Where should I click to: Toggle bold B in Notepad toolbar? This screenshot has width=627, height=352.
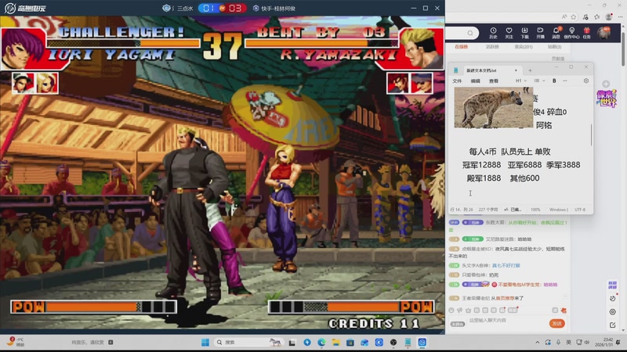[x=554, y=81]
